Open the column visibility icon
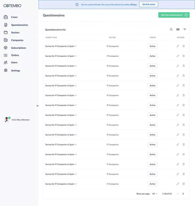Screen dimensions: 195x206 [178, 30]
